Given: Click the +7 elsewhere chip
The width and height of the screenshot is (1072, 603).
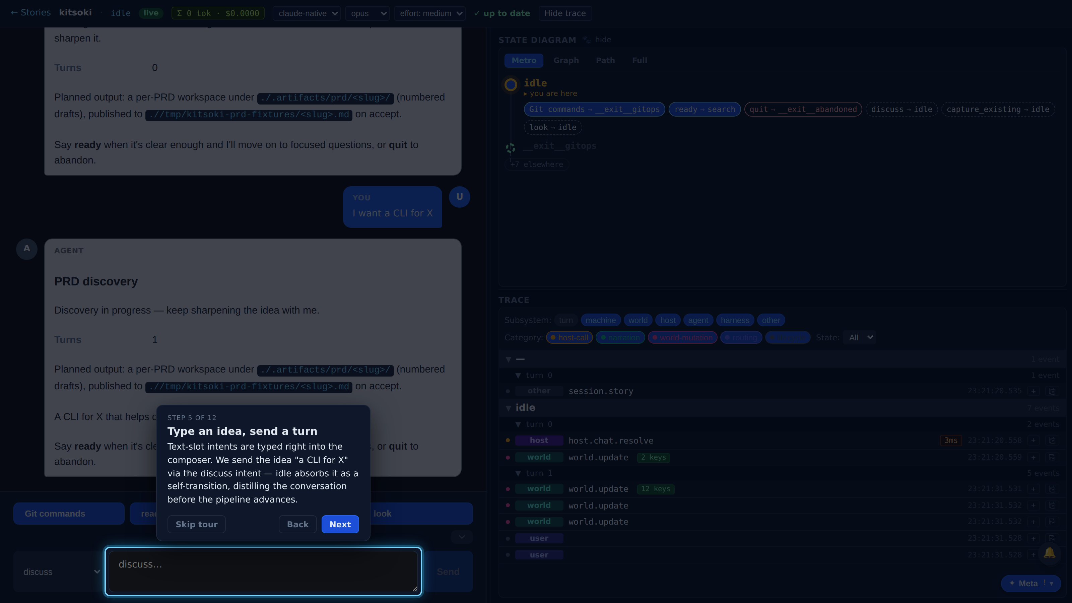Looking at the screenshot, I should (x=537, y=164).
